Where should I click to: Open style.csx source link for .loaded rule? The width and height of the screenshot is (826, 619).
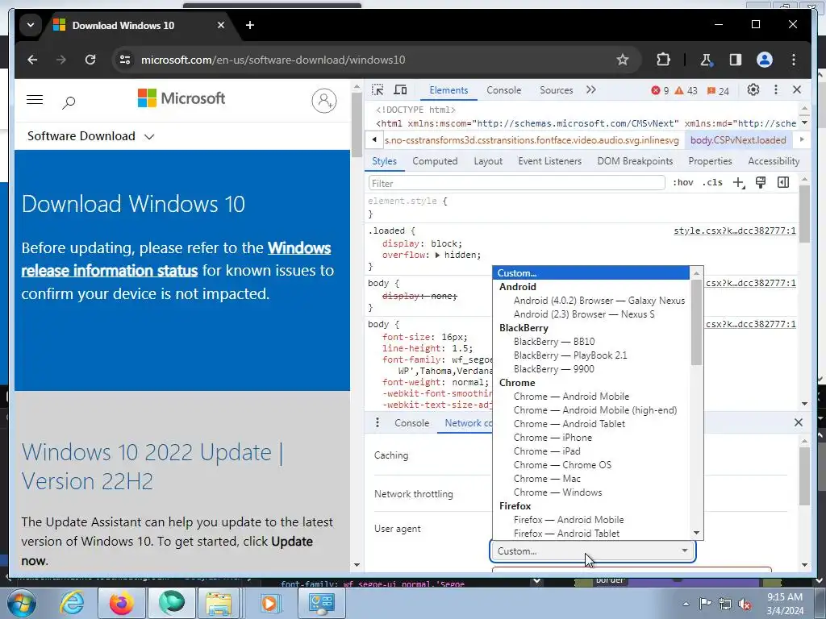735,231
